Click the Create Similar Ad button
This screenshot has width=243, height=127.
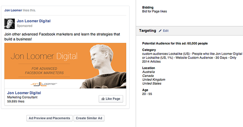point(89,118)
